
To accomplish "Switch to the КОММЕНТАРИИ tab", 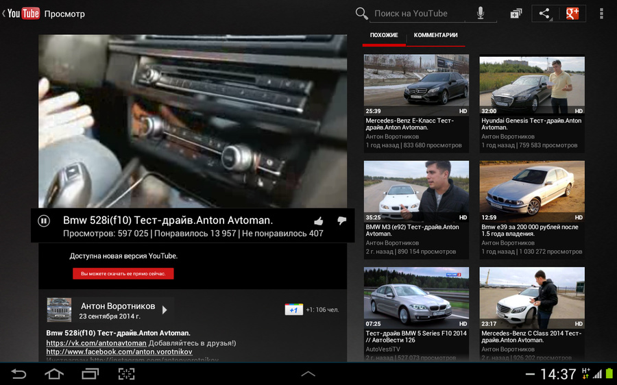I will (435, 36).
